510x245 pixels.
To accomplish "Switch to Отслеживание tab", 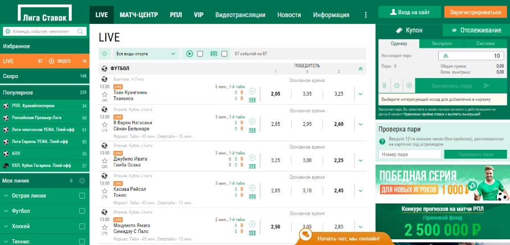I will [476, 30].
